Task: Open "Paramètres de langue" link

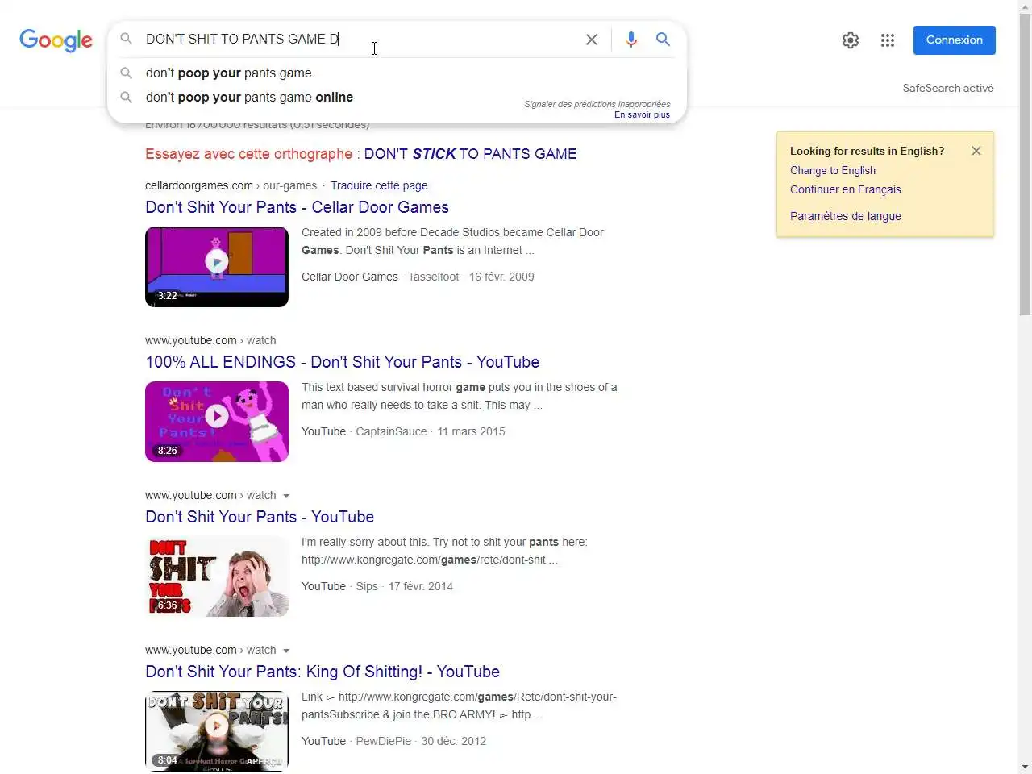Action: 846,216
